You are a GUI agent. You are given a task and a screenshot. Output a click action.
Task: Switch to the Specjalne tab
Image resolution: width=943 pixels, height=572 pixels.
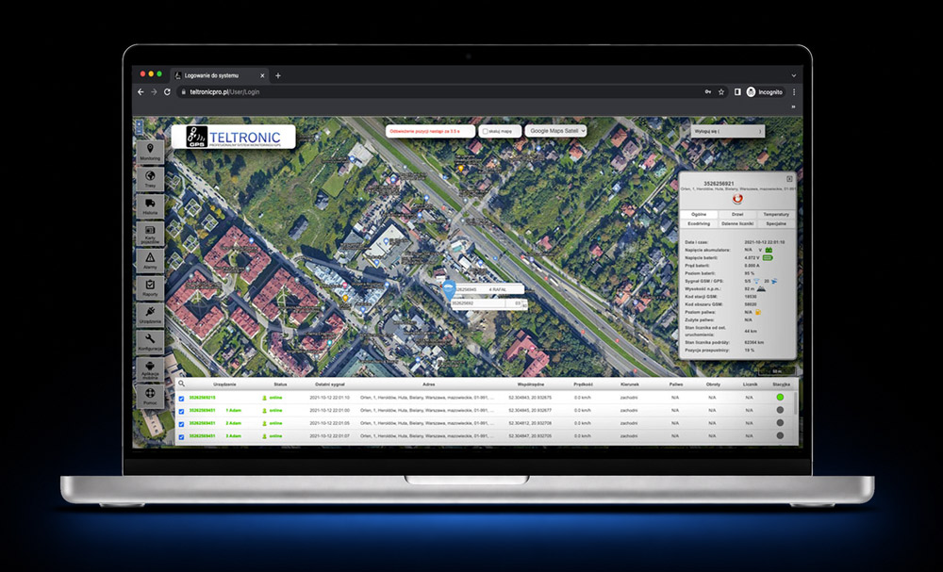tap(776, 223)
